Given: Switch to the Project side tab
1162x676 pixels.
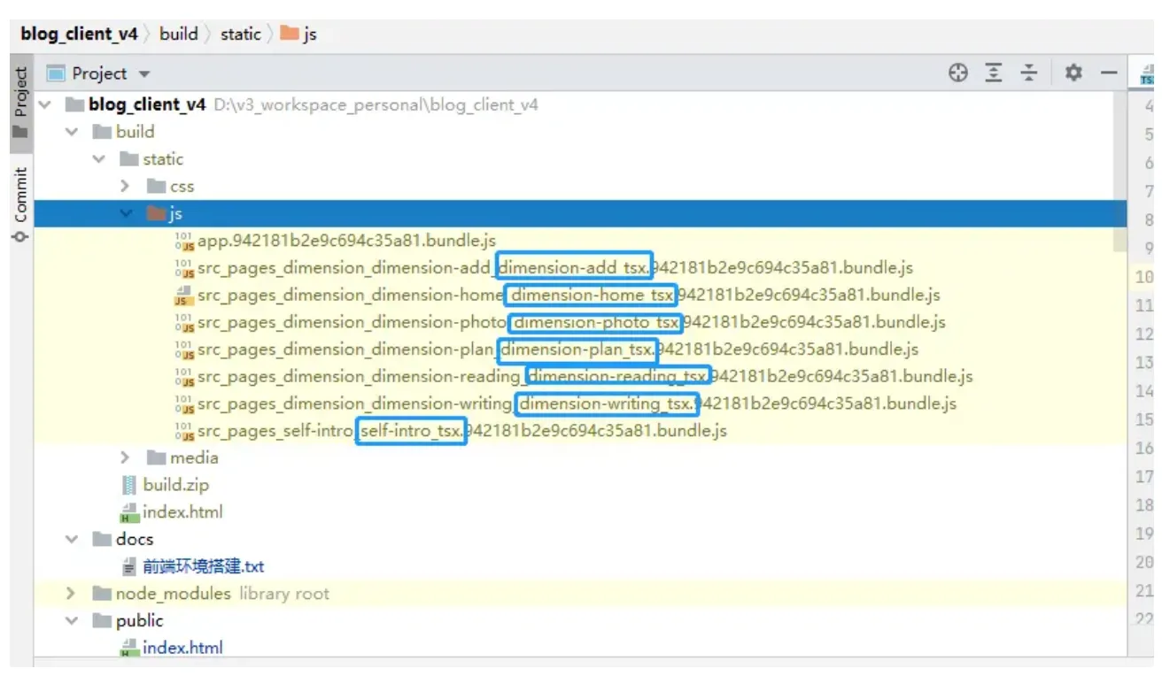Looking at the screenshot, I should [20, 92].
